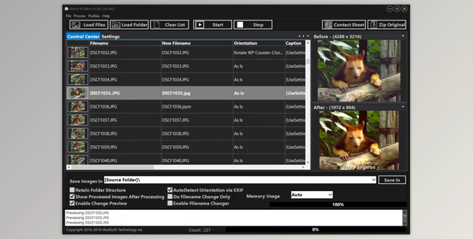Click the Zip Original button

387,25
